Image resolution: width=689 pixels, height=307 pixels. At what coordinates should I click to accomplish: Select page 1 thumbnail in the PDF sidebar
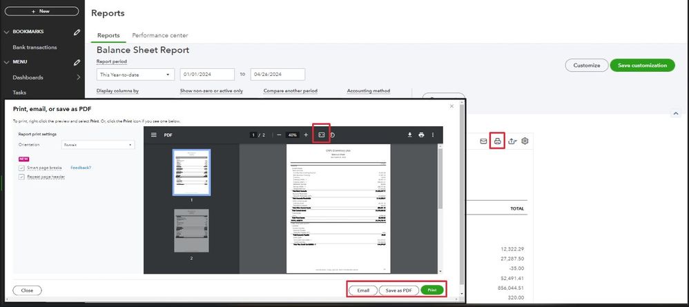192,172
